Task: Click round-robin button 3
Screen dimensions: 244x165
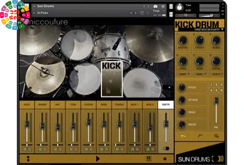Action: (x=222, y=85)
